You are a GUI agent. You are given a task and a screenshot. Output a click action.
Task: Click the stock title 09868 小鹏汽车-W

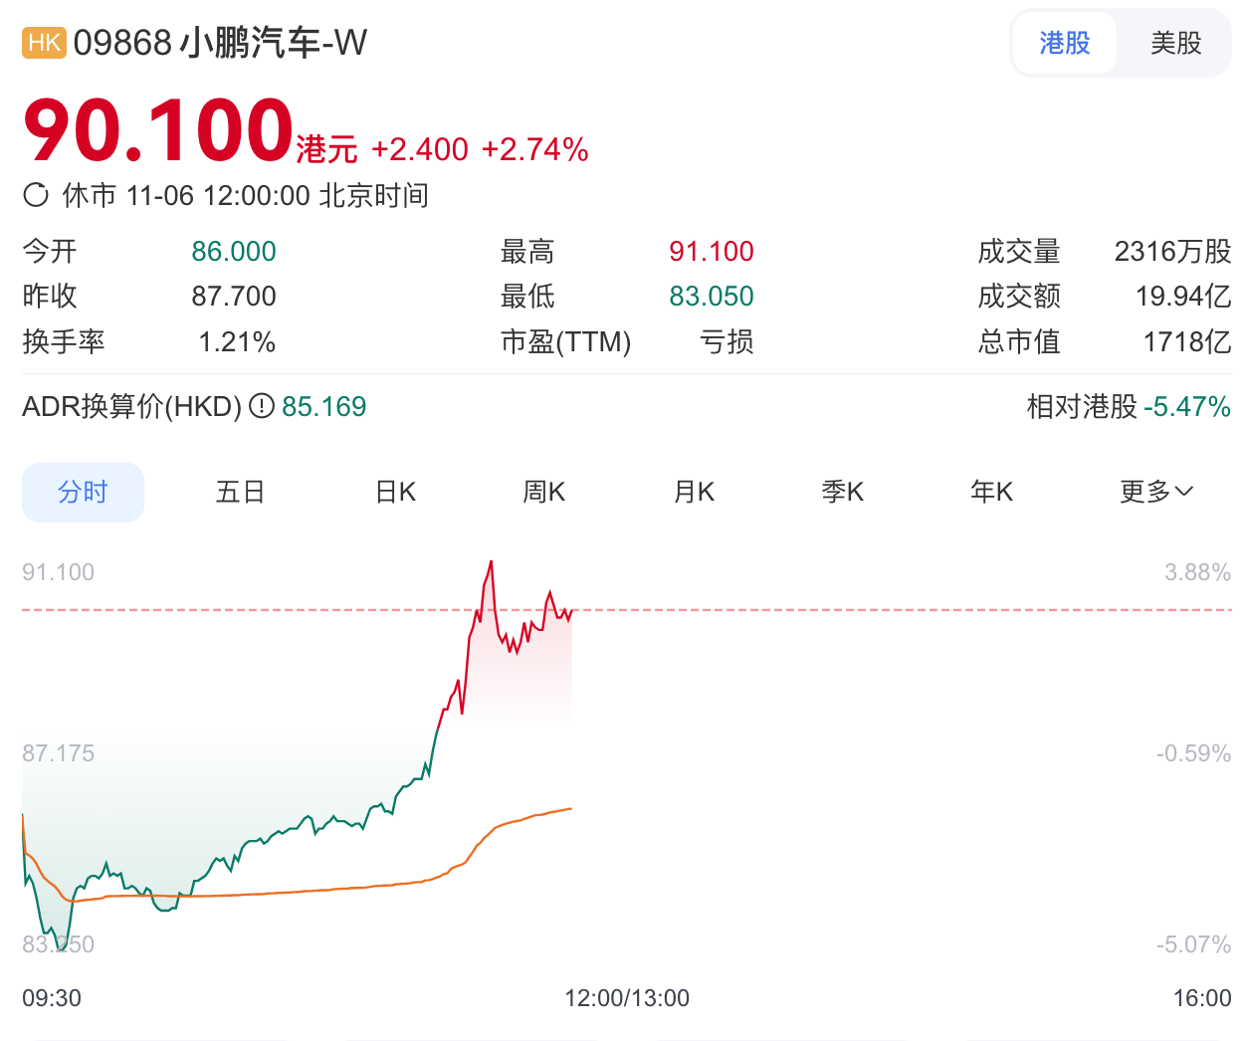coord(220,43)
